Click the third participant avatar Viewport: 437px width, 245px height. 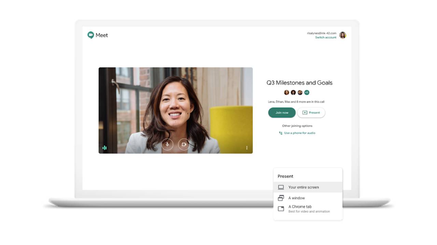point(300,92)
